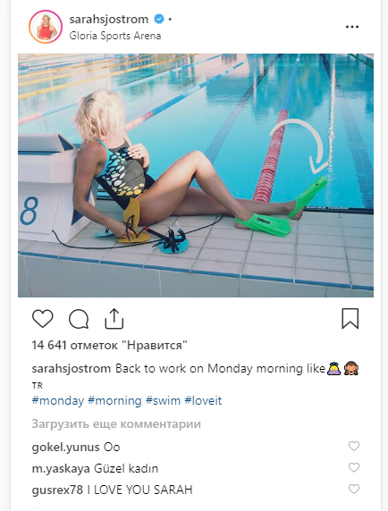This screenshot has height=511, width=388.
Task: Open the #morning hashtag
Action: point(114,400)
